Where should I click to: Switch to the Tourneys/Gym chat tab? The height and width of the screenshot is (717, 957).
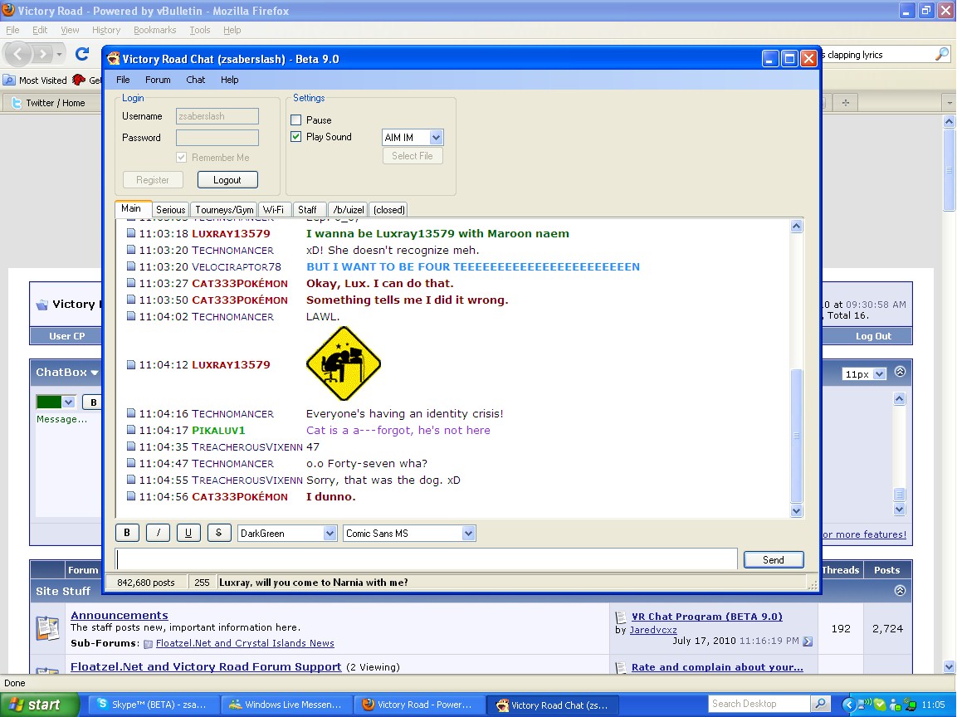coord(224,210)
